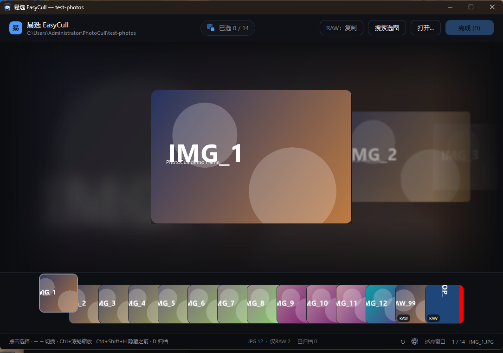Select the IMG_6 thumbnail in the filmstrip
503x353 pixels.
[x=202, y=304]
